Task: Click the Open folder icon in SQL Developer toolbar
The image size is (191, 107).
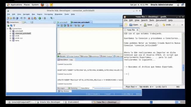Action: (11, 18)
